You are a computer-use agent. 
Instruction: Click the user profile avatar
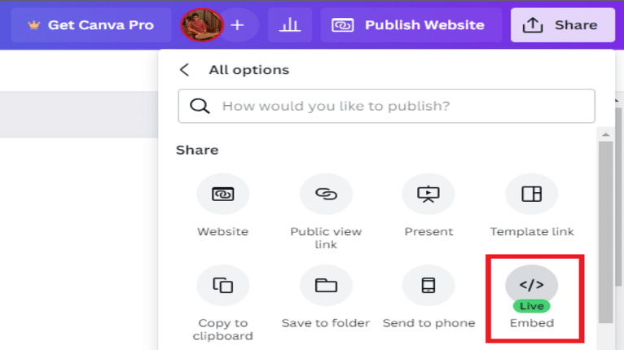tap(201, 25)
